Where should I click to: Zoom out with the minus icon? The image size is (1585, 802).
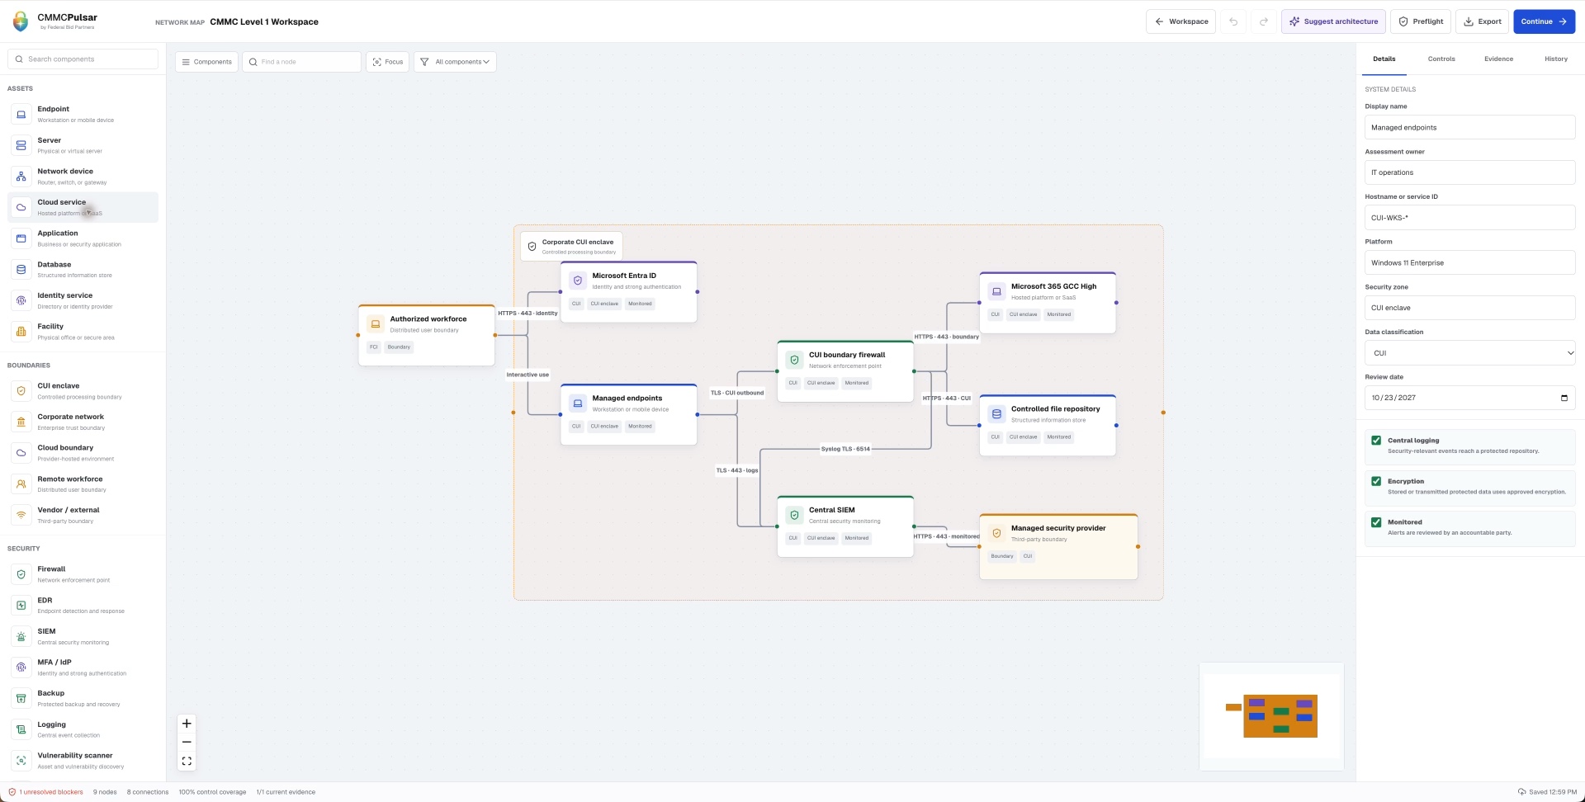[x=187, y=742]
